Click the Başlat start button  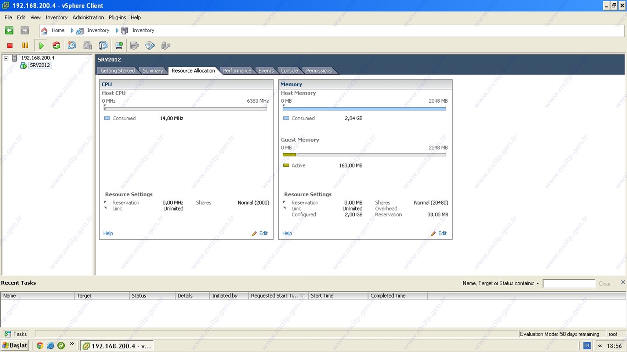point(15,345)
